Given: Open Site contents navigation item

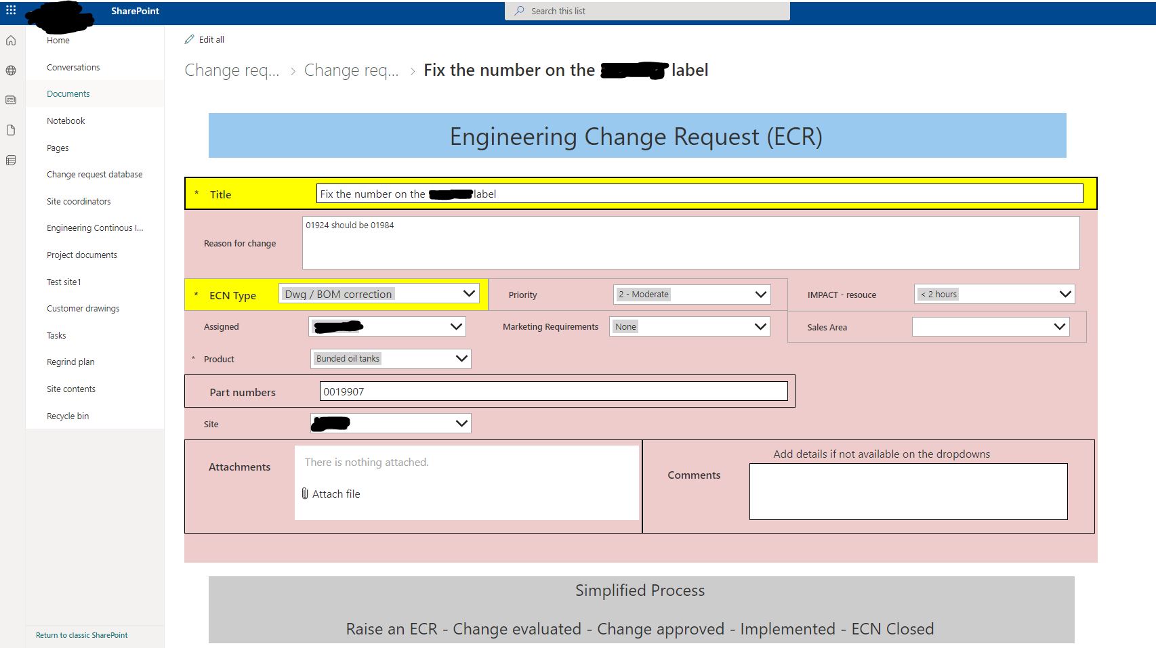Looking at the screenshot, I should click(x=71, y=389).
